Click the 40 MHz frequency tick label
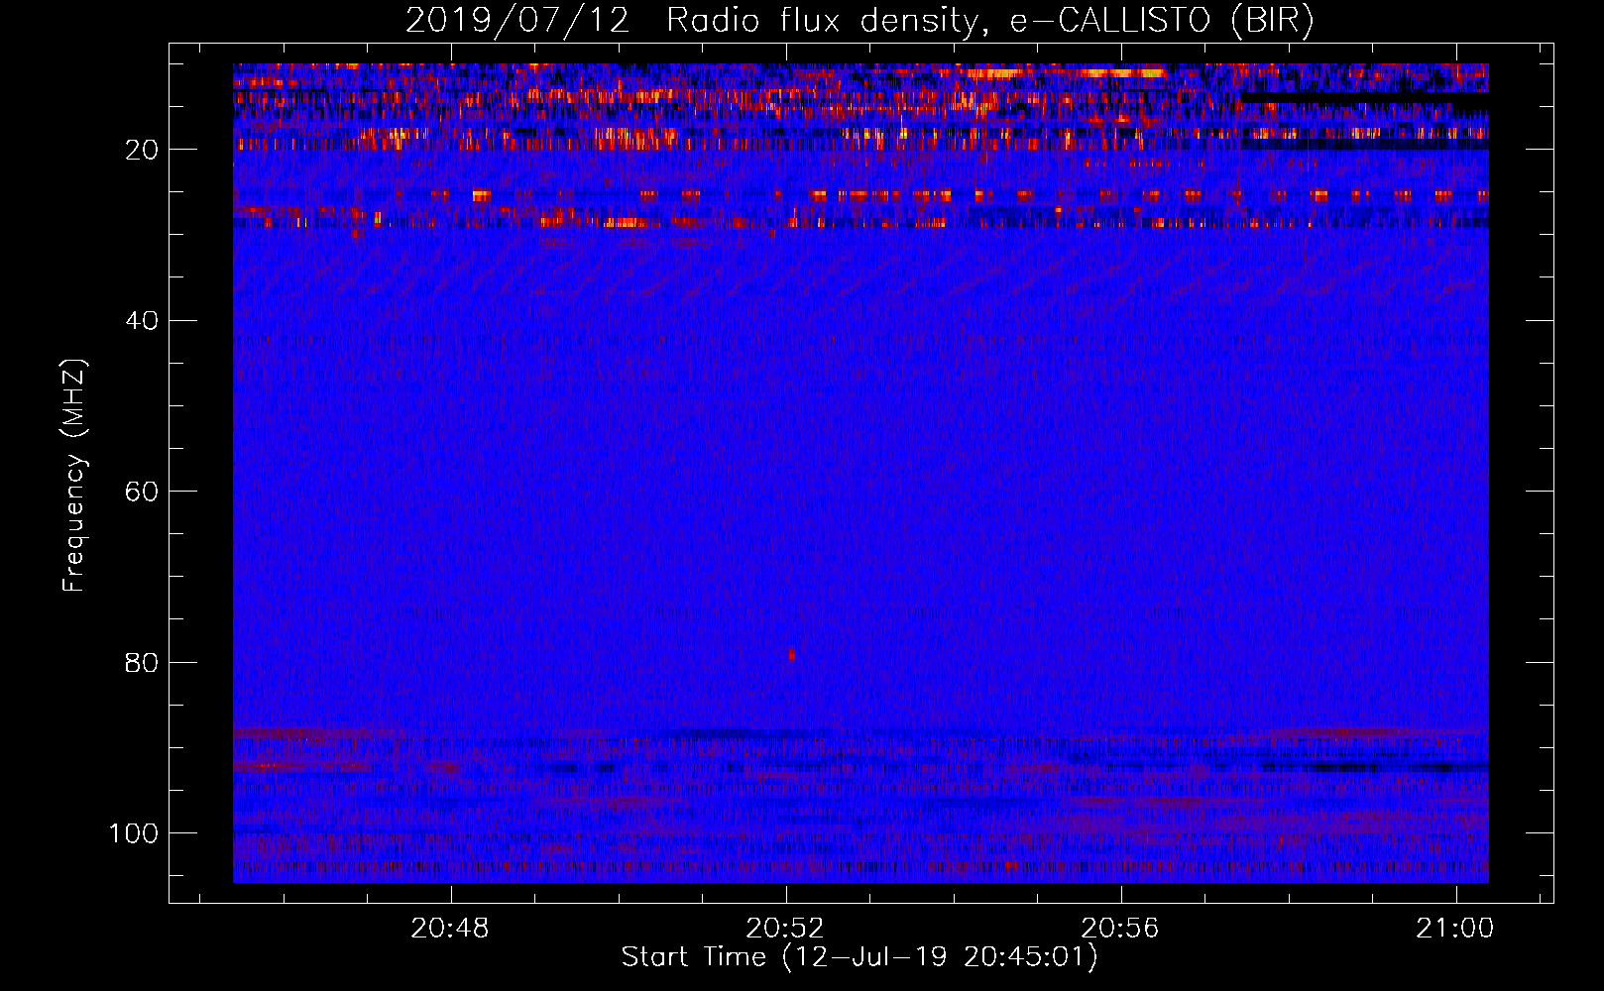This screenshot has width=1604, height=991. coord(143,320)
